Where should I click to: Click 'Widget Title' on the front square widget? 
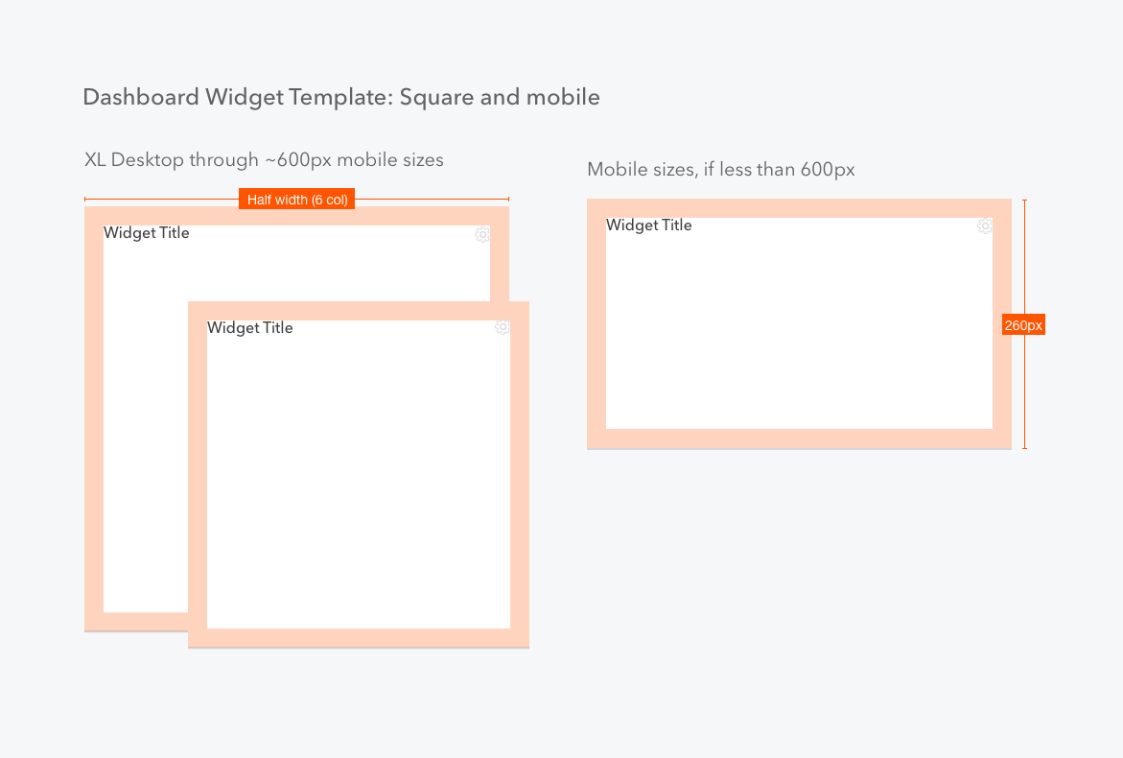tap(250, 327)
